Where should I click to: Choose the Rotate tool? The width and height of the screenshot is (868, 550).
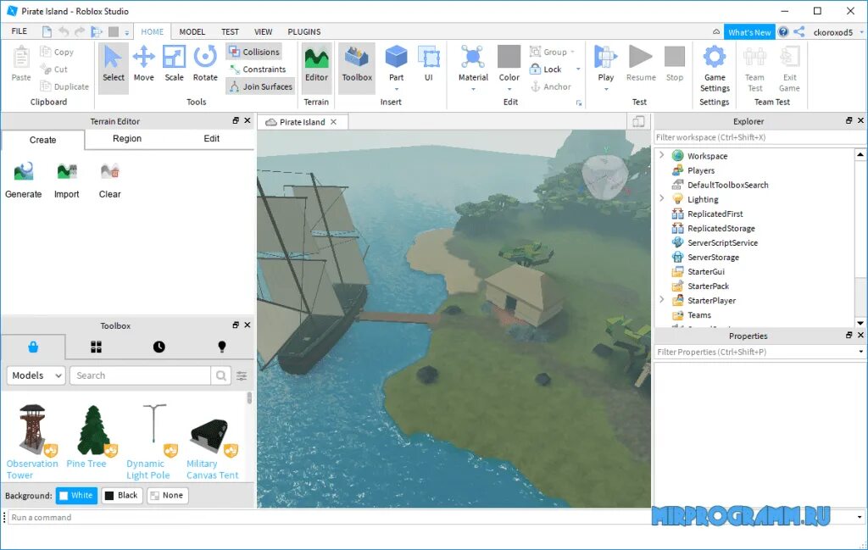205,63
